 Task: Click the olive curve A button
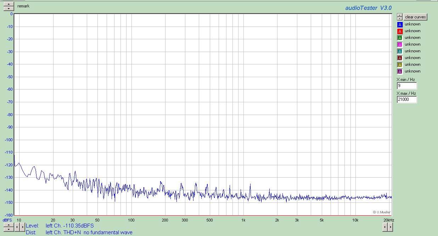tap(400, 65)
